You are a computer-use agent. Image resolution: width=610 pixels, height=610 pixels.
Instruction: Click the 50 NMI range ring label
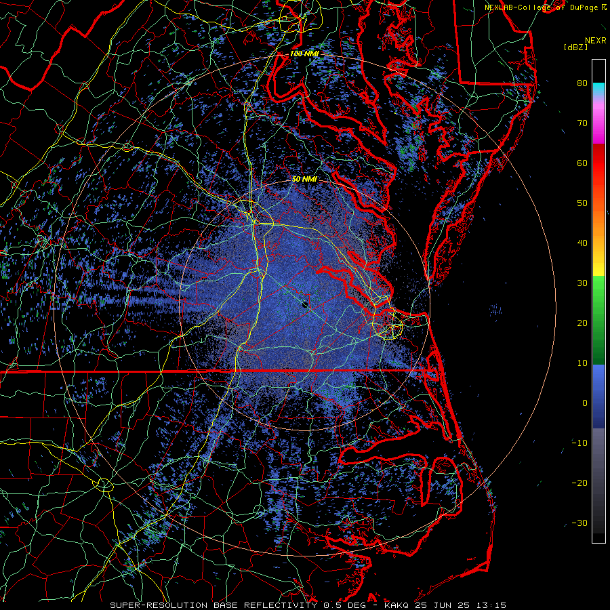pos(304,180)
